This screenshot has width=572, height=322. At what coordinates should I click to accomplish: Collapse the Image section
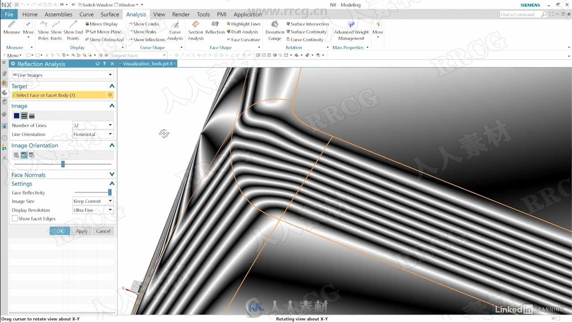coord(112,106)
